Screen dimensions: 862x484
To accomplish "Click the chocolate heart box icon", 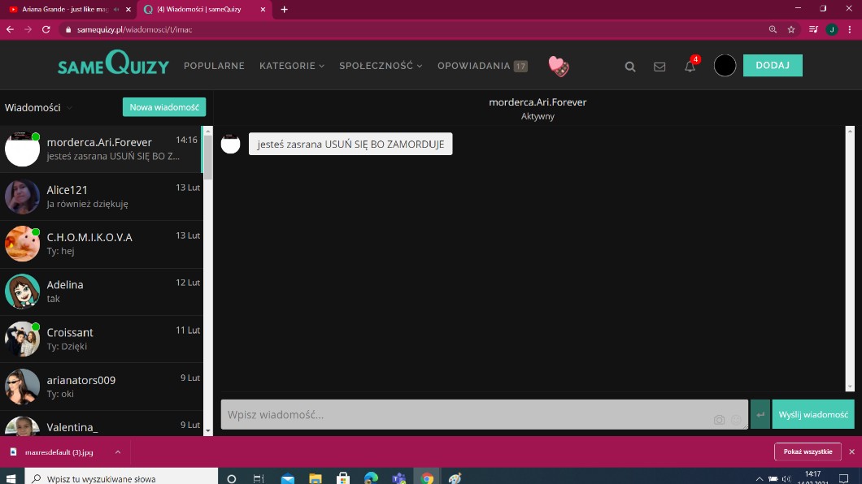I will 559,67.
